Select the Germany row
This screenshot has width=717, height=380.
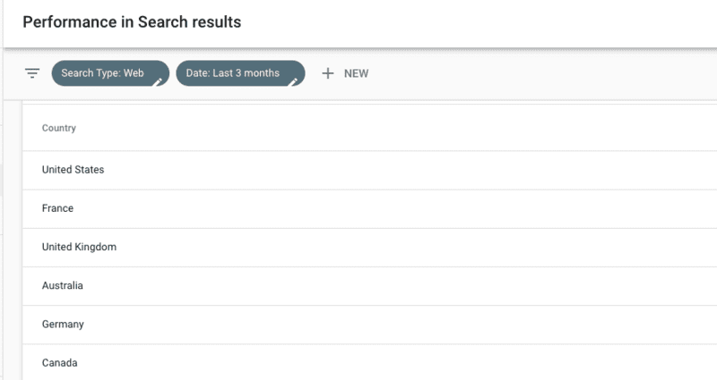pos(369,325)
